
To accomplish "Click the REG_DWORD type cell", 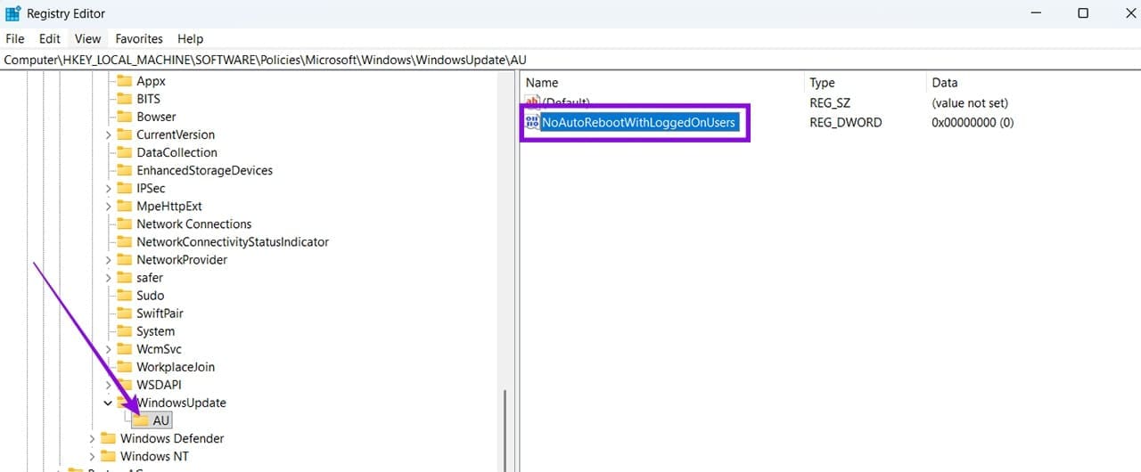I will pos(845,122).
